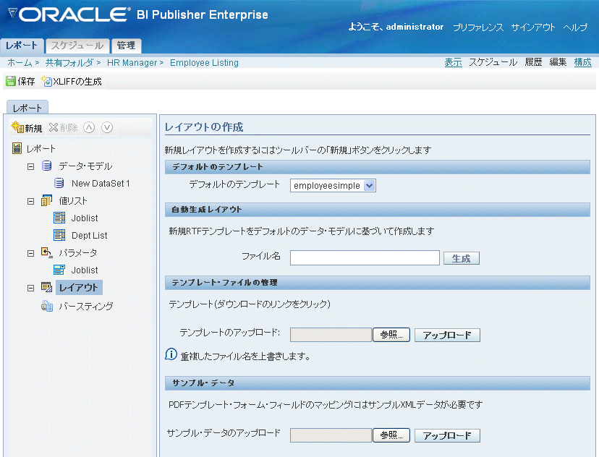Collapse the パラメータ tree node
The height and width of the screenshot is (457, 599).
coord(30,253)
